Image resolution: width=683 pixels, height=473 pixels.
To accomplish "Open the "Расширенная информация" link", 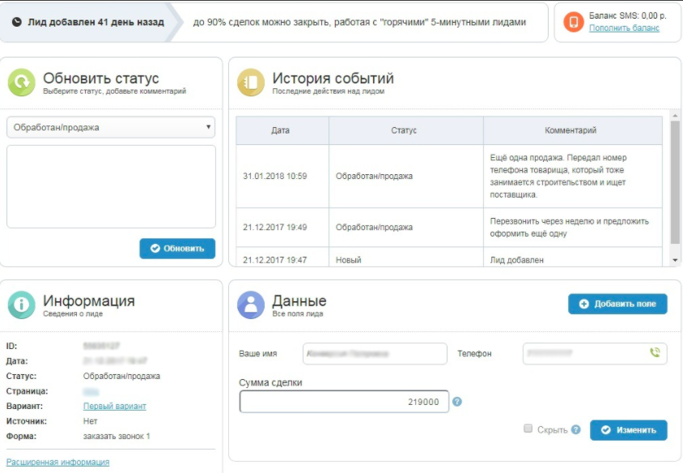I will (57, 462).
